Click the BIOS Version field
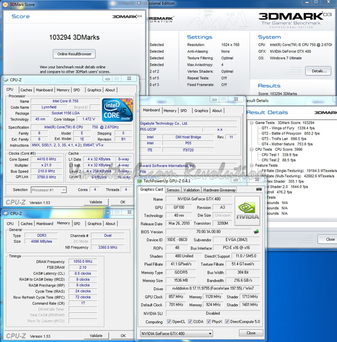 208,232
